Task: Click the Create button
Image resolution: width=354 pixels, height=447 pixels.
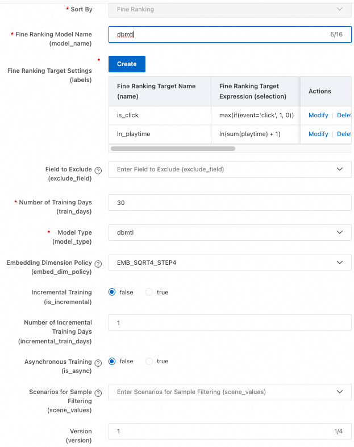Action: coord(127,64)
